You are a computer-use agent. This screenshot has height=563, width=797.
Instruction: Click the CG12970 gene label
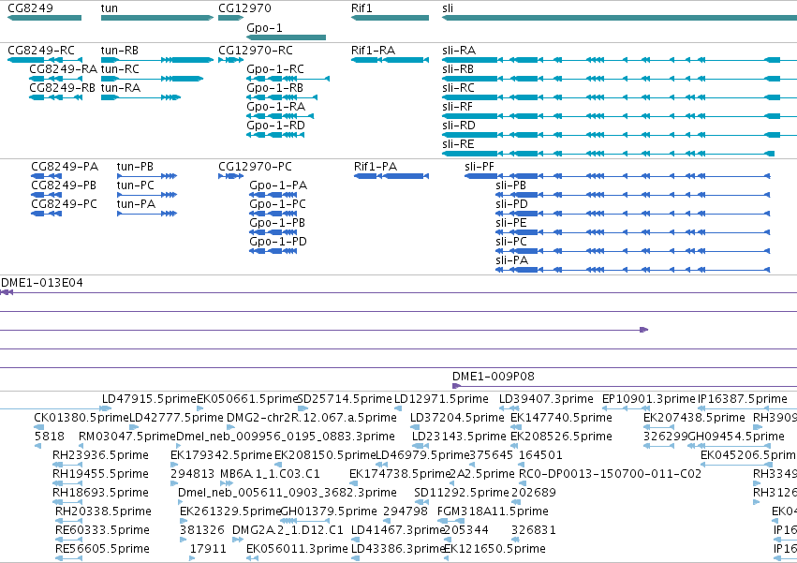(x=244, y=8)
